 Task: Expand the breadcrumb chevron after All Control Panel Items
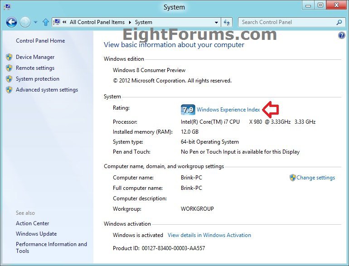pyautogui.click(x=129, y=22)
